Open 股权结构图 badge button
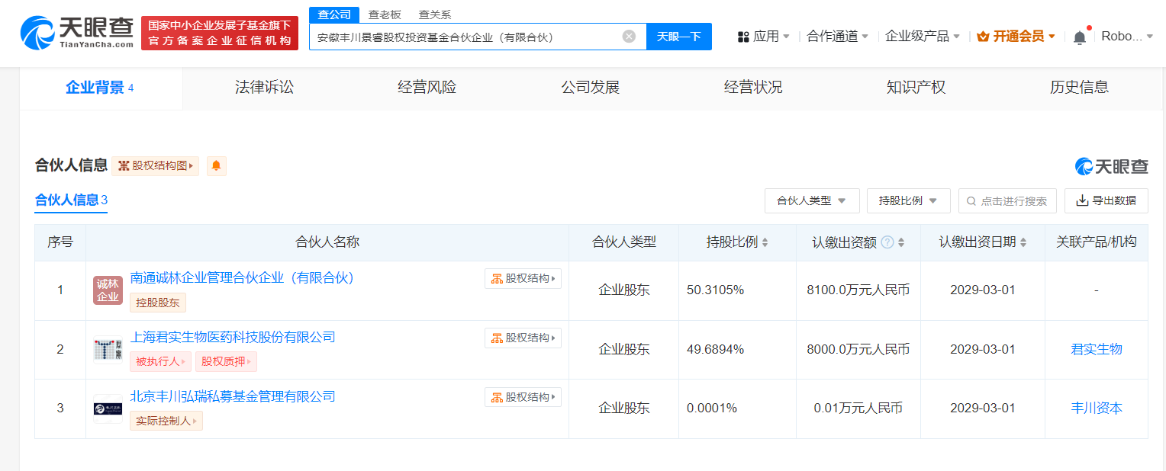The width and height of the screenshot is (1166, 471). click(x=156, y=166)
